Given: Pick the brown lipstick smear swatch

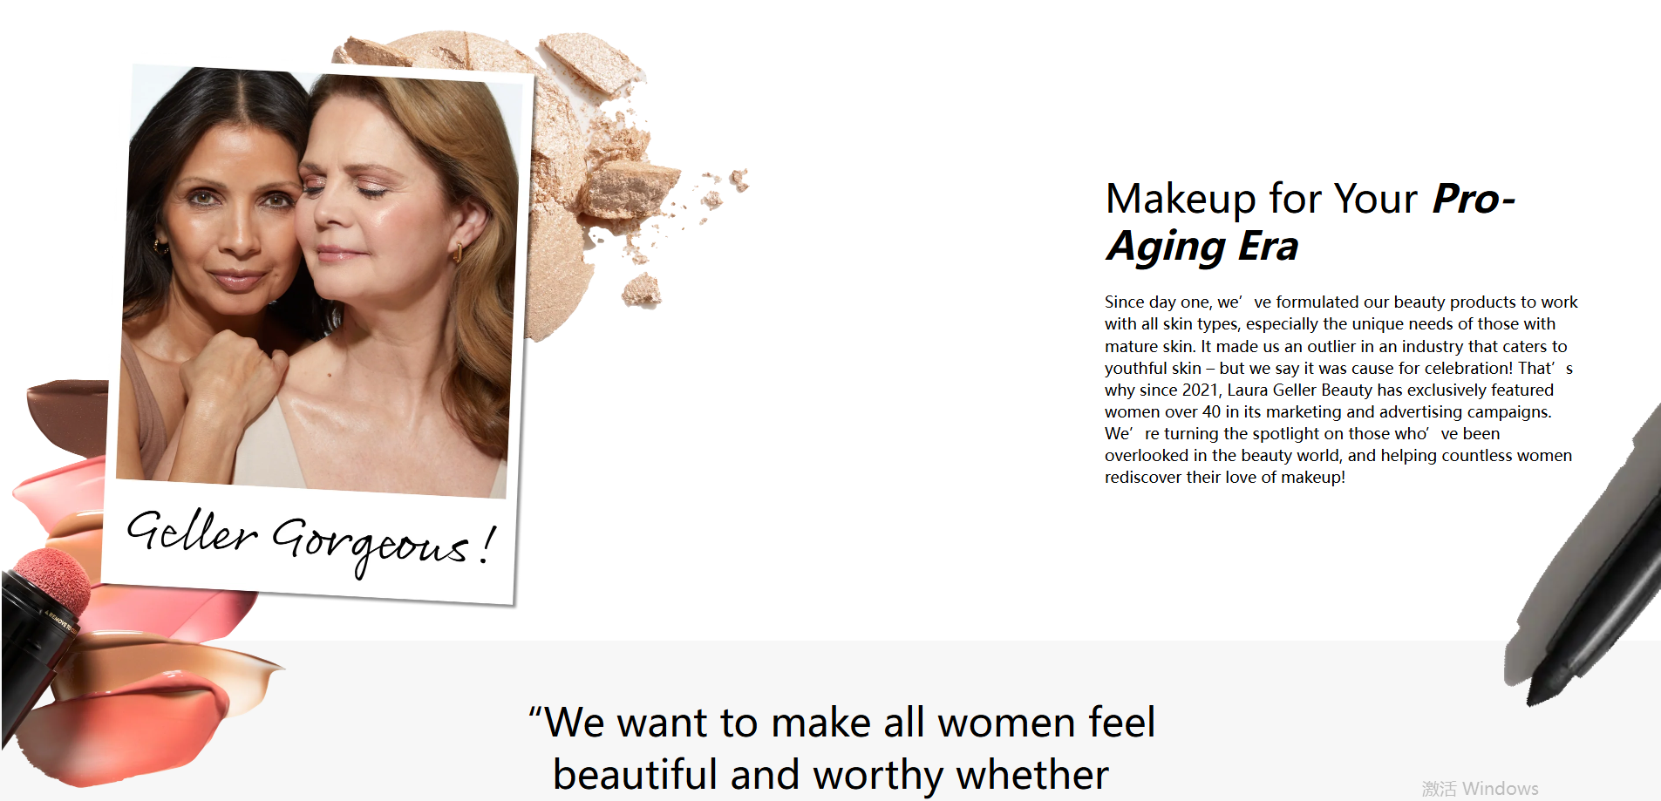Looking at the screenshot, I should click(x=67, y=416).
